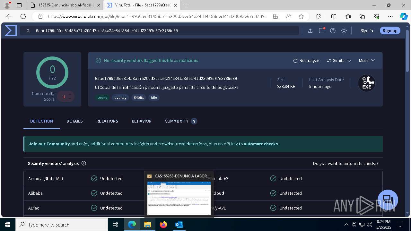The width and height of the screenshot is (411, 231).
Task: Click the peexe tag
Action: point(102,98)
